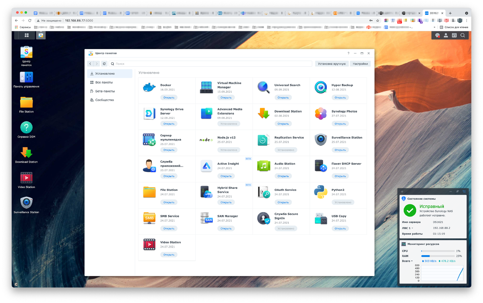This screenshot has height=303, width=483.
Task: Open DSM main menu grid icon
Action: click(27, 35)
